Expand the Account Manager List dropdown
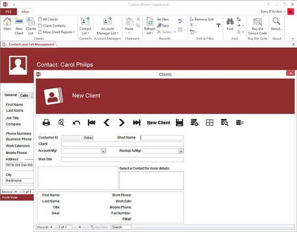Image resolution: width=297 pixels, height=232 pixels. point(108,25)
